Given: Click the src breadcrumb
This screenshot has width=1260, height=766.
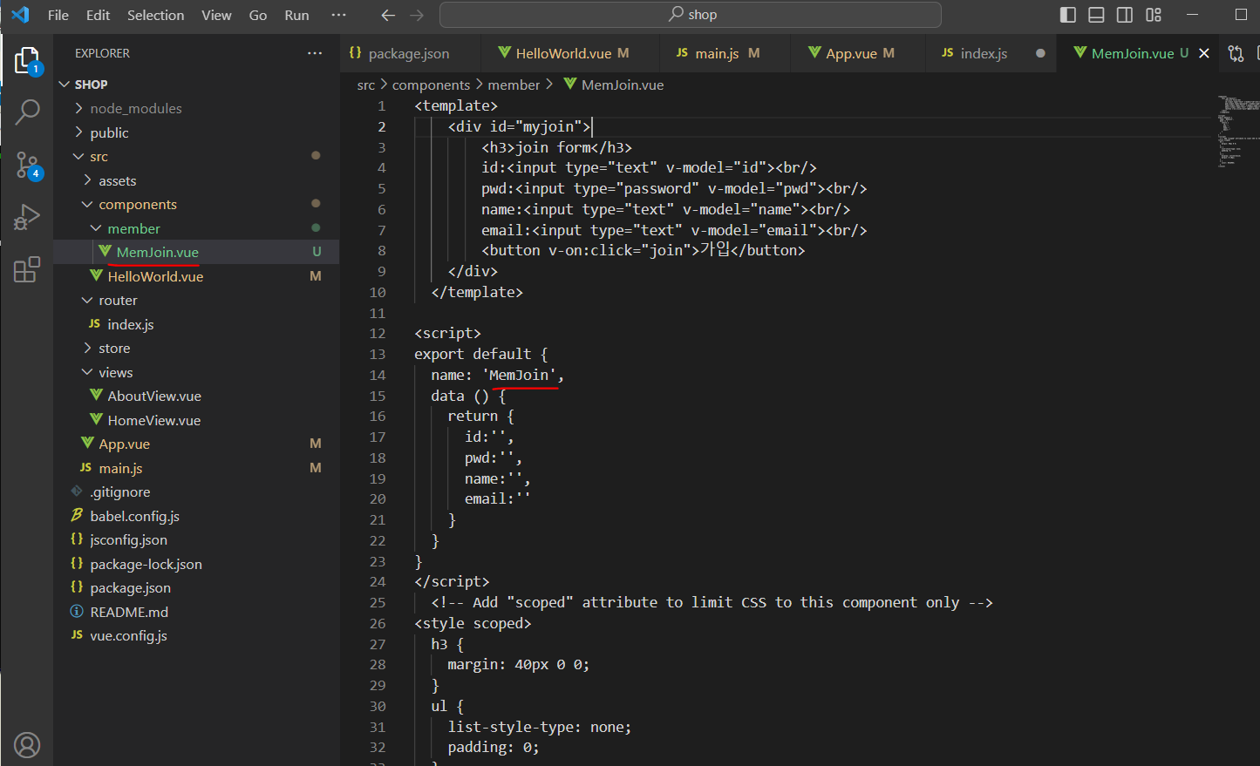Looking at the screenshot, I should tap(366, 85).
